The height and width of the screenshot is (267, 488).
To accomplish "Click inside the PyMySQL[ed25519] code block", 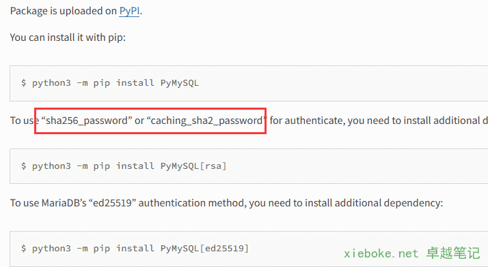I will point(249,249).
